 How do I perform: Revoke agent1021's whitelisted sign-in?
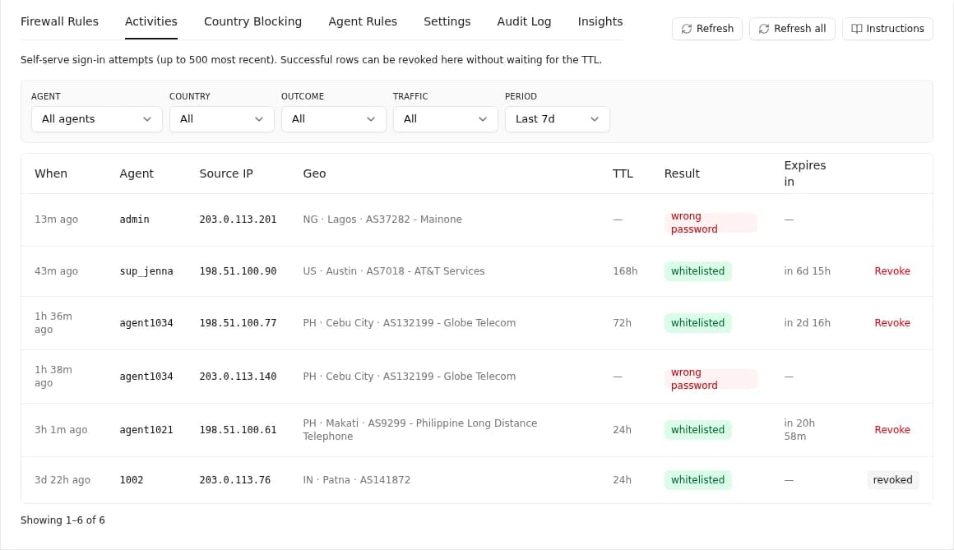(x=892, y=429)
